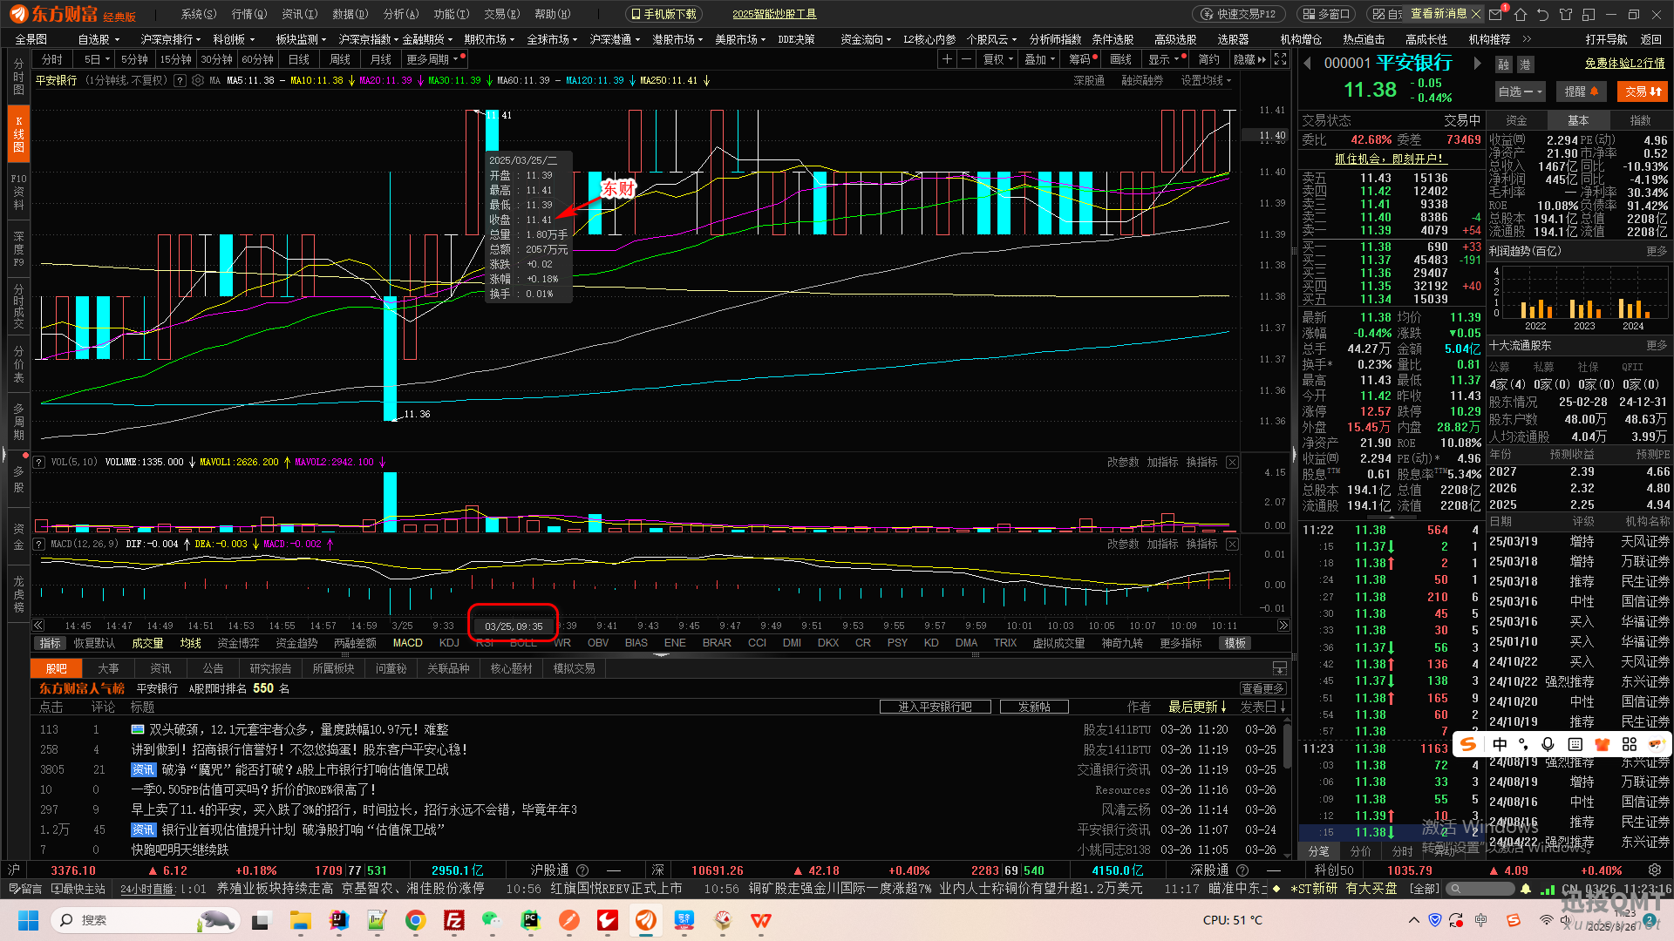Viewport: 1674px width, 941px height.
Task: Click the undo/back arrow icon in title bar
Action: pos(1543,14)
